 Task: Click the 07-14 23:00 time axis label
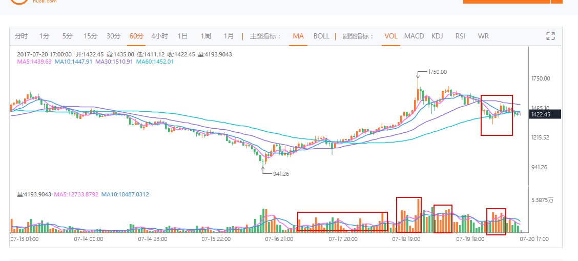[x=152, y=239]
